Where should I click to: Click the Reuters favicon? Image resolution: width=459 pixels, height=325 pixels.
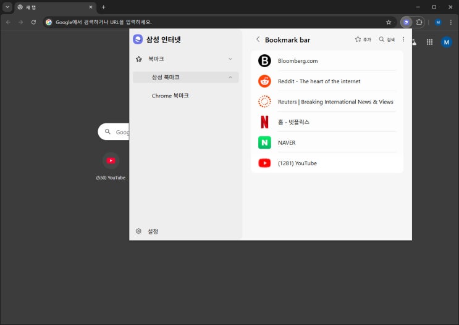264,102
